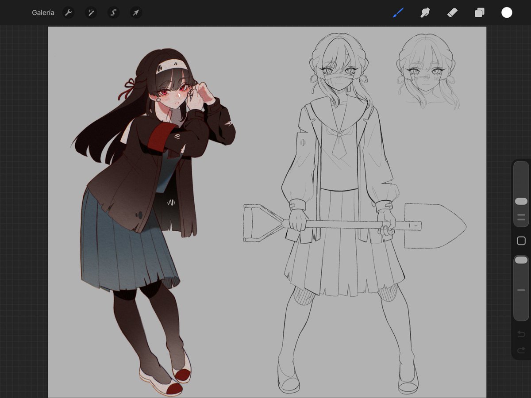This screenshot has height=398, width=531.
Task: Open the Layers panel
Action: (x=479, y=13)
